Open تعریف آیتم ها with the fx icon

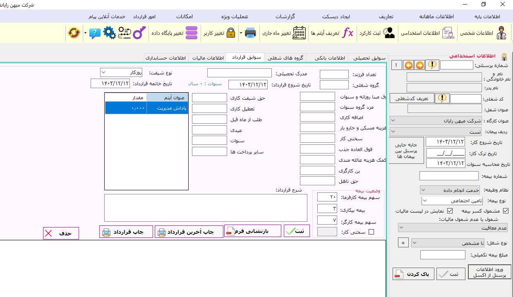(348, 33)
